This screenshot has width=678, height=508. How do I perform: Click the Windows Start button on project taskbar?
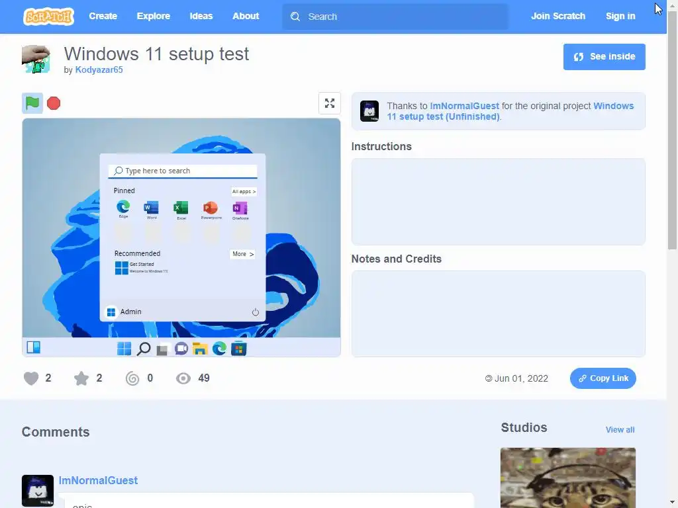tap(124, 349)
